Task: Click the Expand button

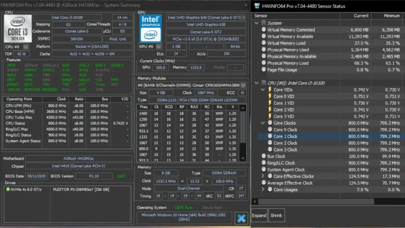Action: point(259,215)
